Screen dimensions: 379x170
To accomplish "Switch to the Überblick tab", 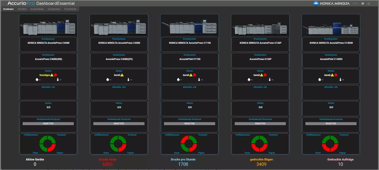I will (22, 9).
